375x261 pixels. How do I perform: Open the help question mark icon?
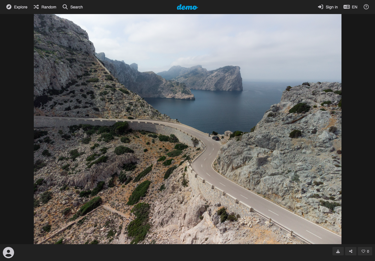pos(366,7)
